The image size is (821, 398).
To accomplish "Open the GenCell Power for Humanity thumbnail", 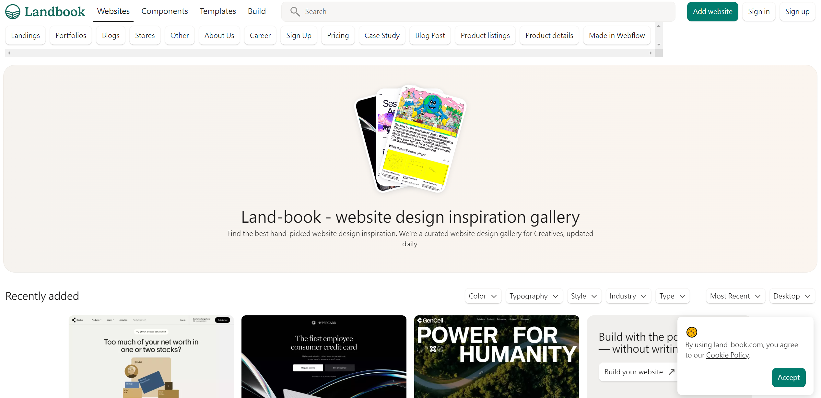I will click(x=497, y=357).
